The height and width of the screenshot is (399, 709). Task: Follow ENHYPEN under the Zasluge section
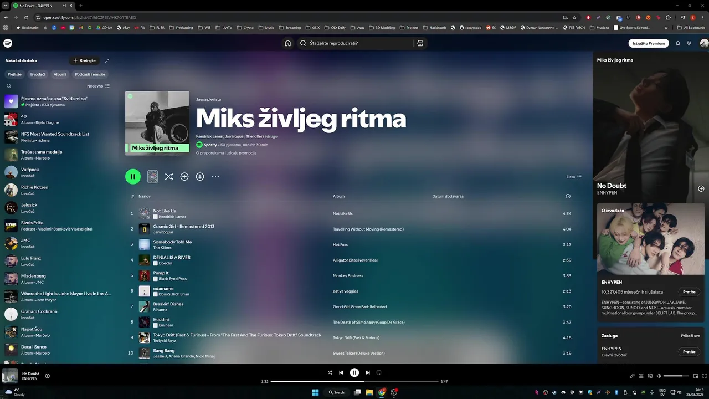tap(689, 351)
